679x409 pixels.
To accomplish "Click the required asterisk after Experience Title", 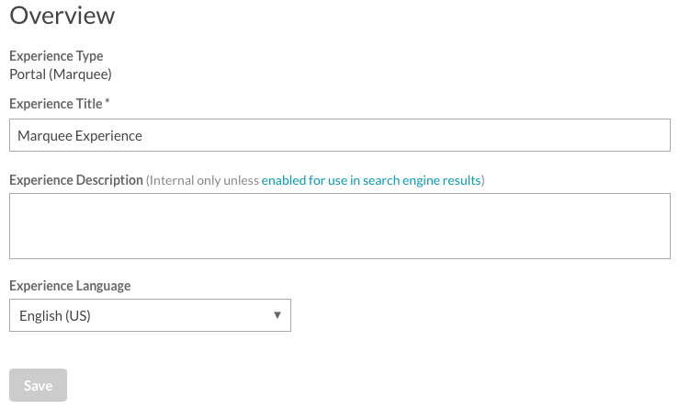I will click(108, 102).
